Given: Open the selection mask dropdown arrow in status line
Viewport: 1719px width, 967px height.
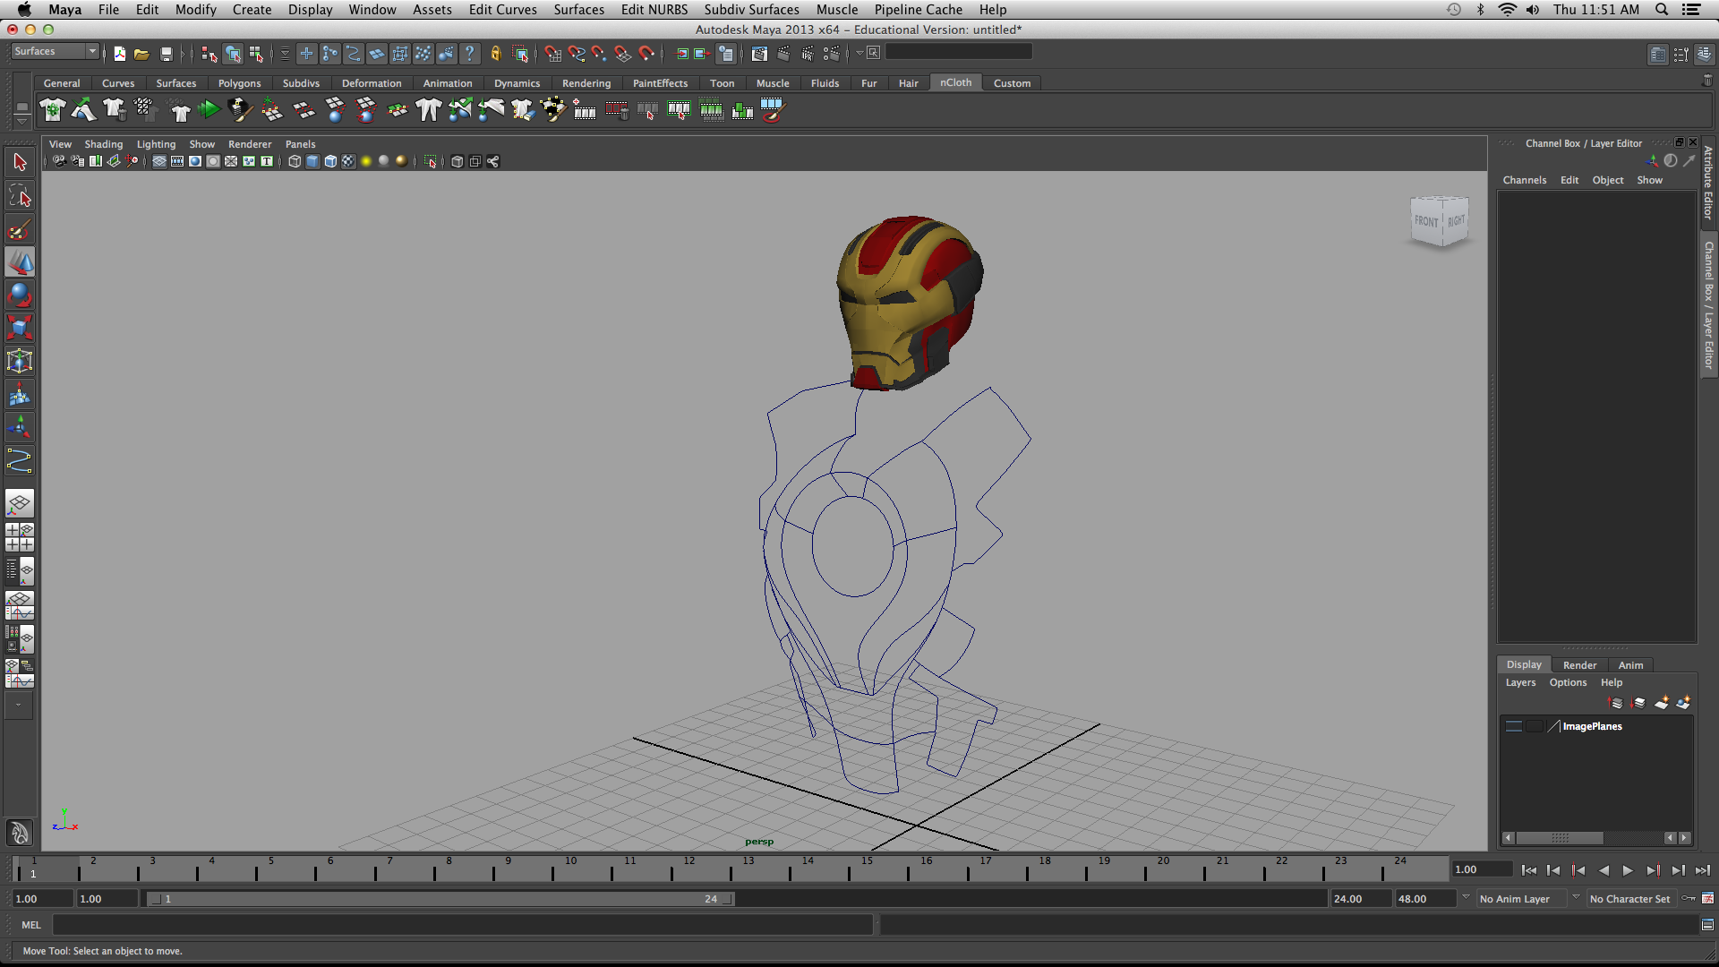Looking at the screenshot, I should pyautogui.click(x=285, y=54).
